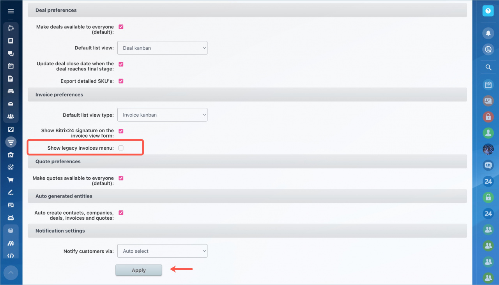Image resolution: width=499 pixels, height=285 pixels.
Task: Toggle Make quotes available to everyone checkbox
Action: coord(121,178)
